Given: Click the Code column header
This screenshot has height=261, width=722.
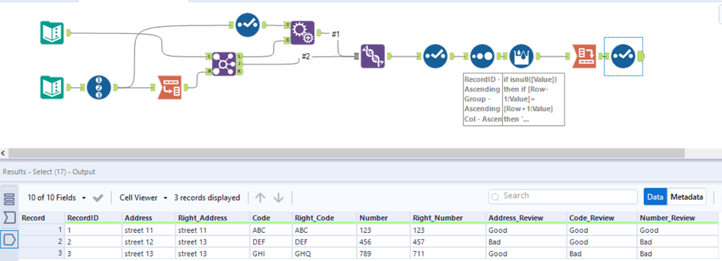Looking at the screenshot, I should (270, 218).
